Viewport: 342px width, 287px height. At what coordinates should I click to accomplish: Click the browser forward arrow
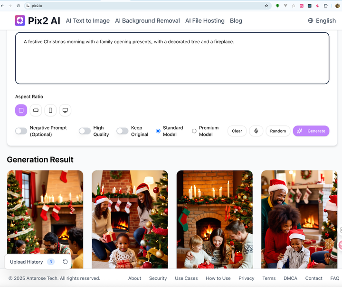(x=10, y=6)
